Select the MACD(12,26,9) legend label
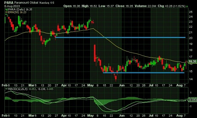197x118 pixels. 18,89
